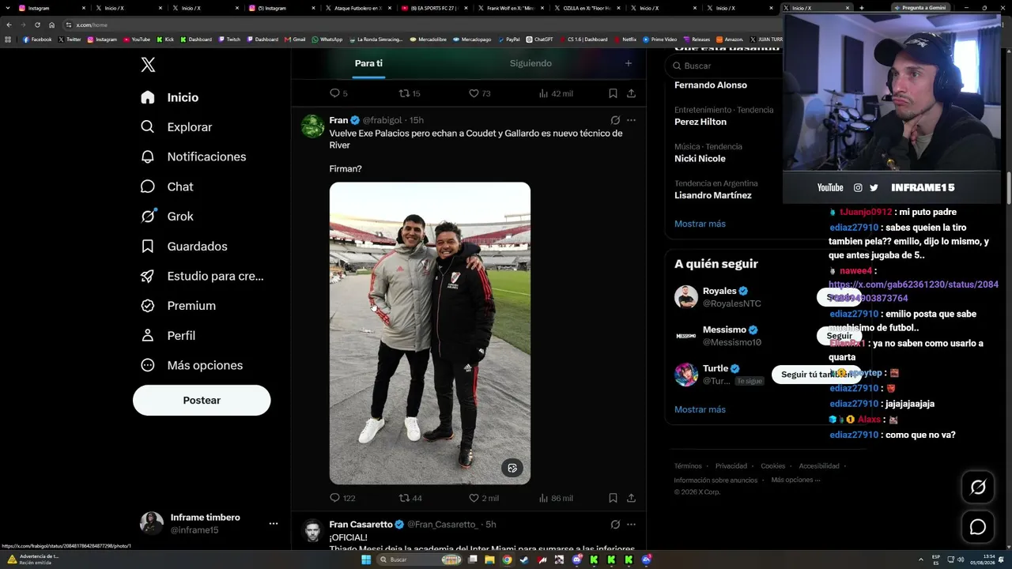This screenshot has width=1012, height=569.
Task: View analytics showing 42 mil views
Action: click(x=556, y=93)
